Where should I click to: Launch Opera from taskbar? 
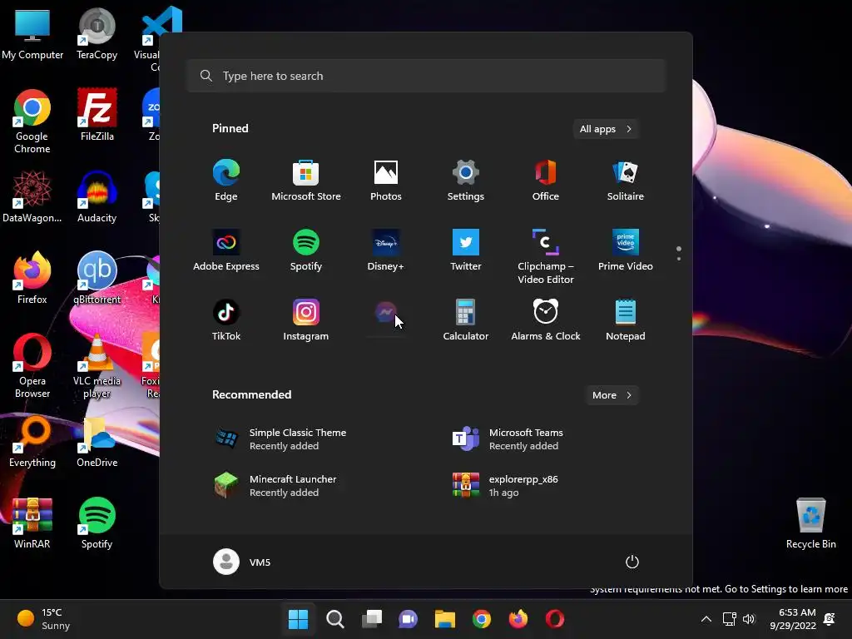point(555,619)
